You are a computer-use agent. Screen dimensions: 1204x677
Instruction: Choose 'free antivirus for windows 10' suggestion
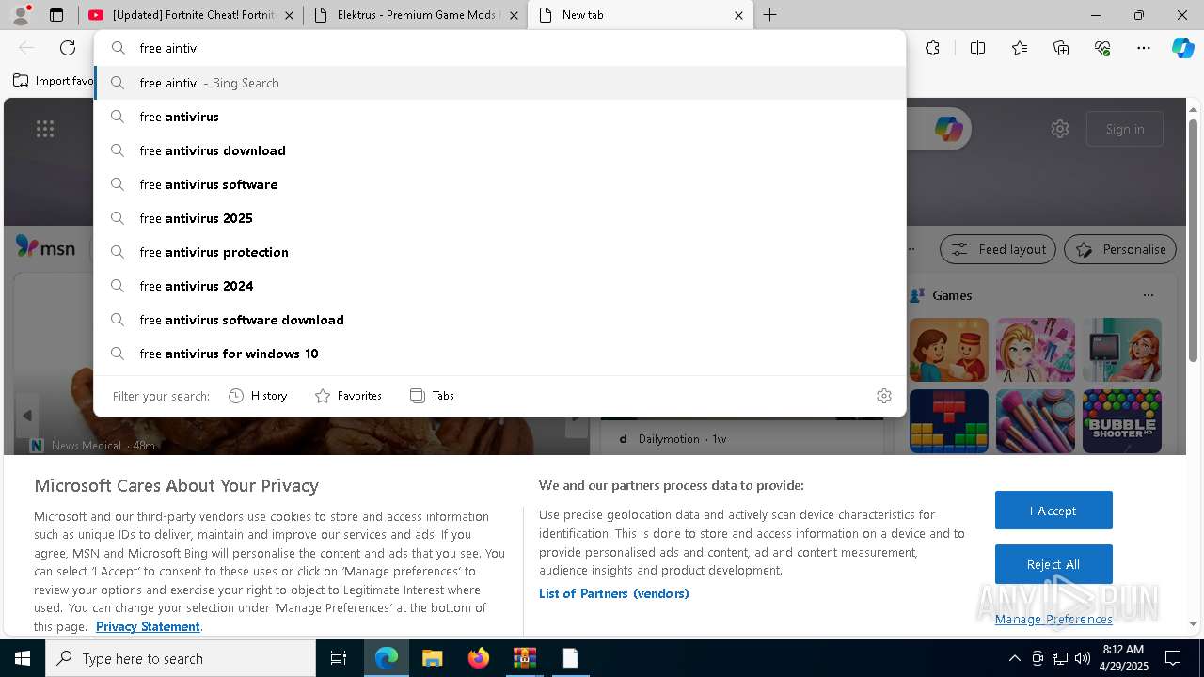[x=499, y=354]
